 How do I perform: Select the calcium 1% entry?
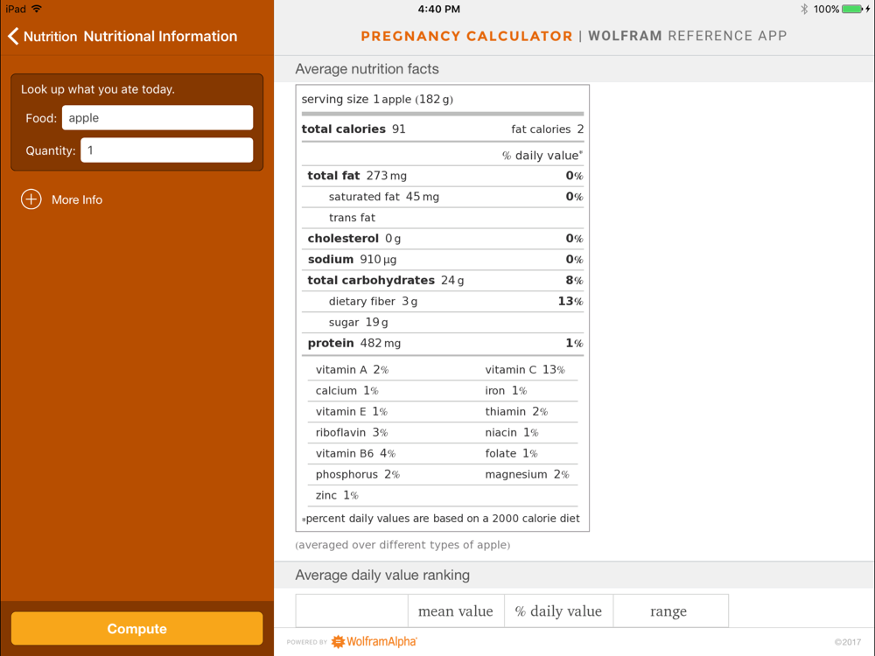pos(346,390)
